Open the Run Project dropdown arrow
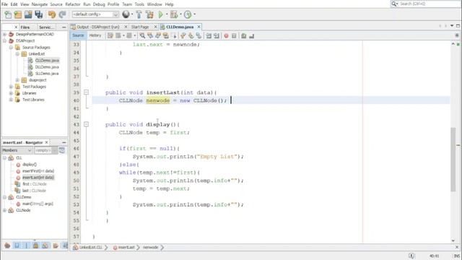Image resolution: width=462 pixels, height=260 pixels. [x=167, y=14]
